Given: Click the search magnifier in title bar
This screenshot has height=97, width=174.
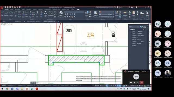Looking at the screenshot, I should pyautogui.click(x=115, y=7).
